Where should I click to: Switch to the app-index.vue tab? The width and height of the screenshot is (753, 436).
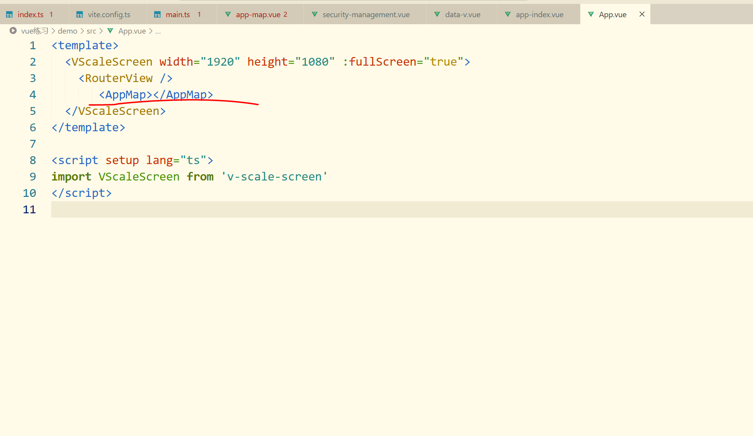539,15
